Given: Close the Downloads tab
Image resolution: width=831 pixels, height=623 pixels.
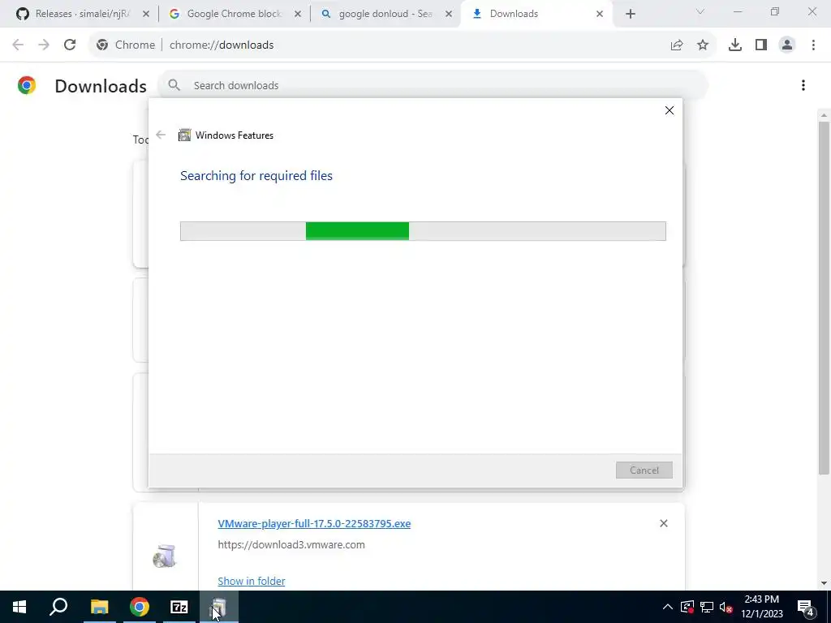Looking at the screenshot, I should click(x=600, y=14).
